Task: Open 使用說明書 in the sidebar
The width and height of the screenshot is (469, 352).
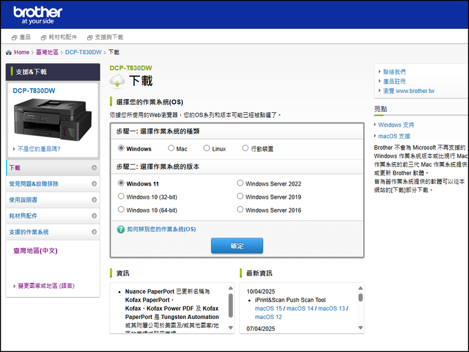Action: [x=53, y=199]
